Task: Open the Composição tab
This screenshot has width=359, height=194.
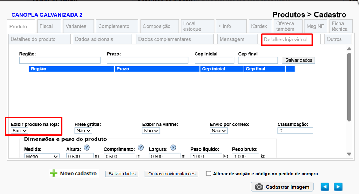Action: pos(160,26)
